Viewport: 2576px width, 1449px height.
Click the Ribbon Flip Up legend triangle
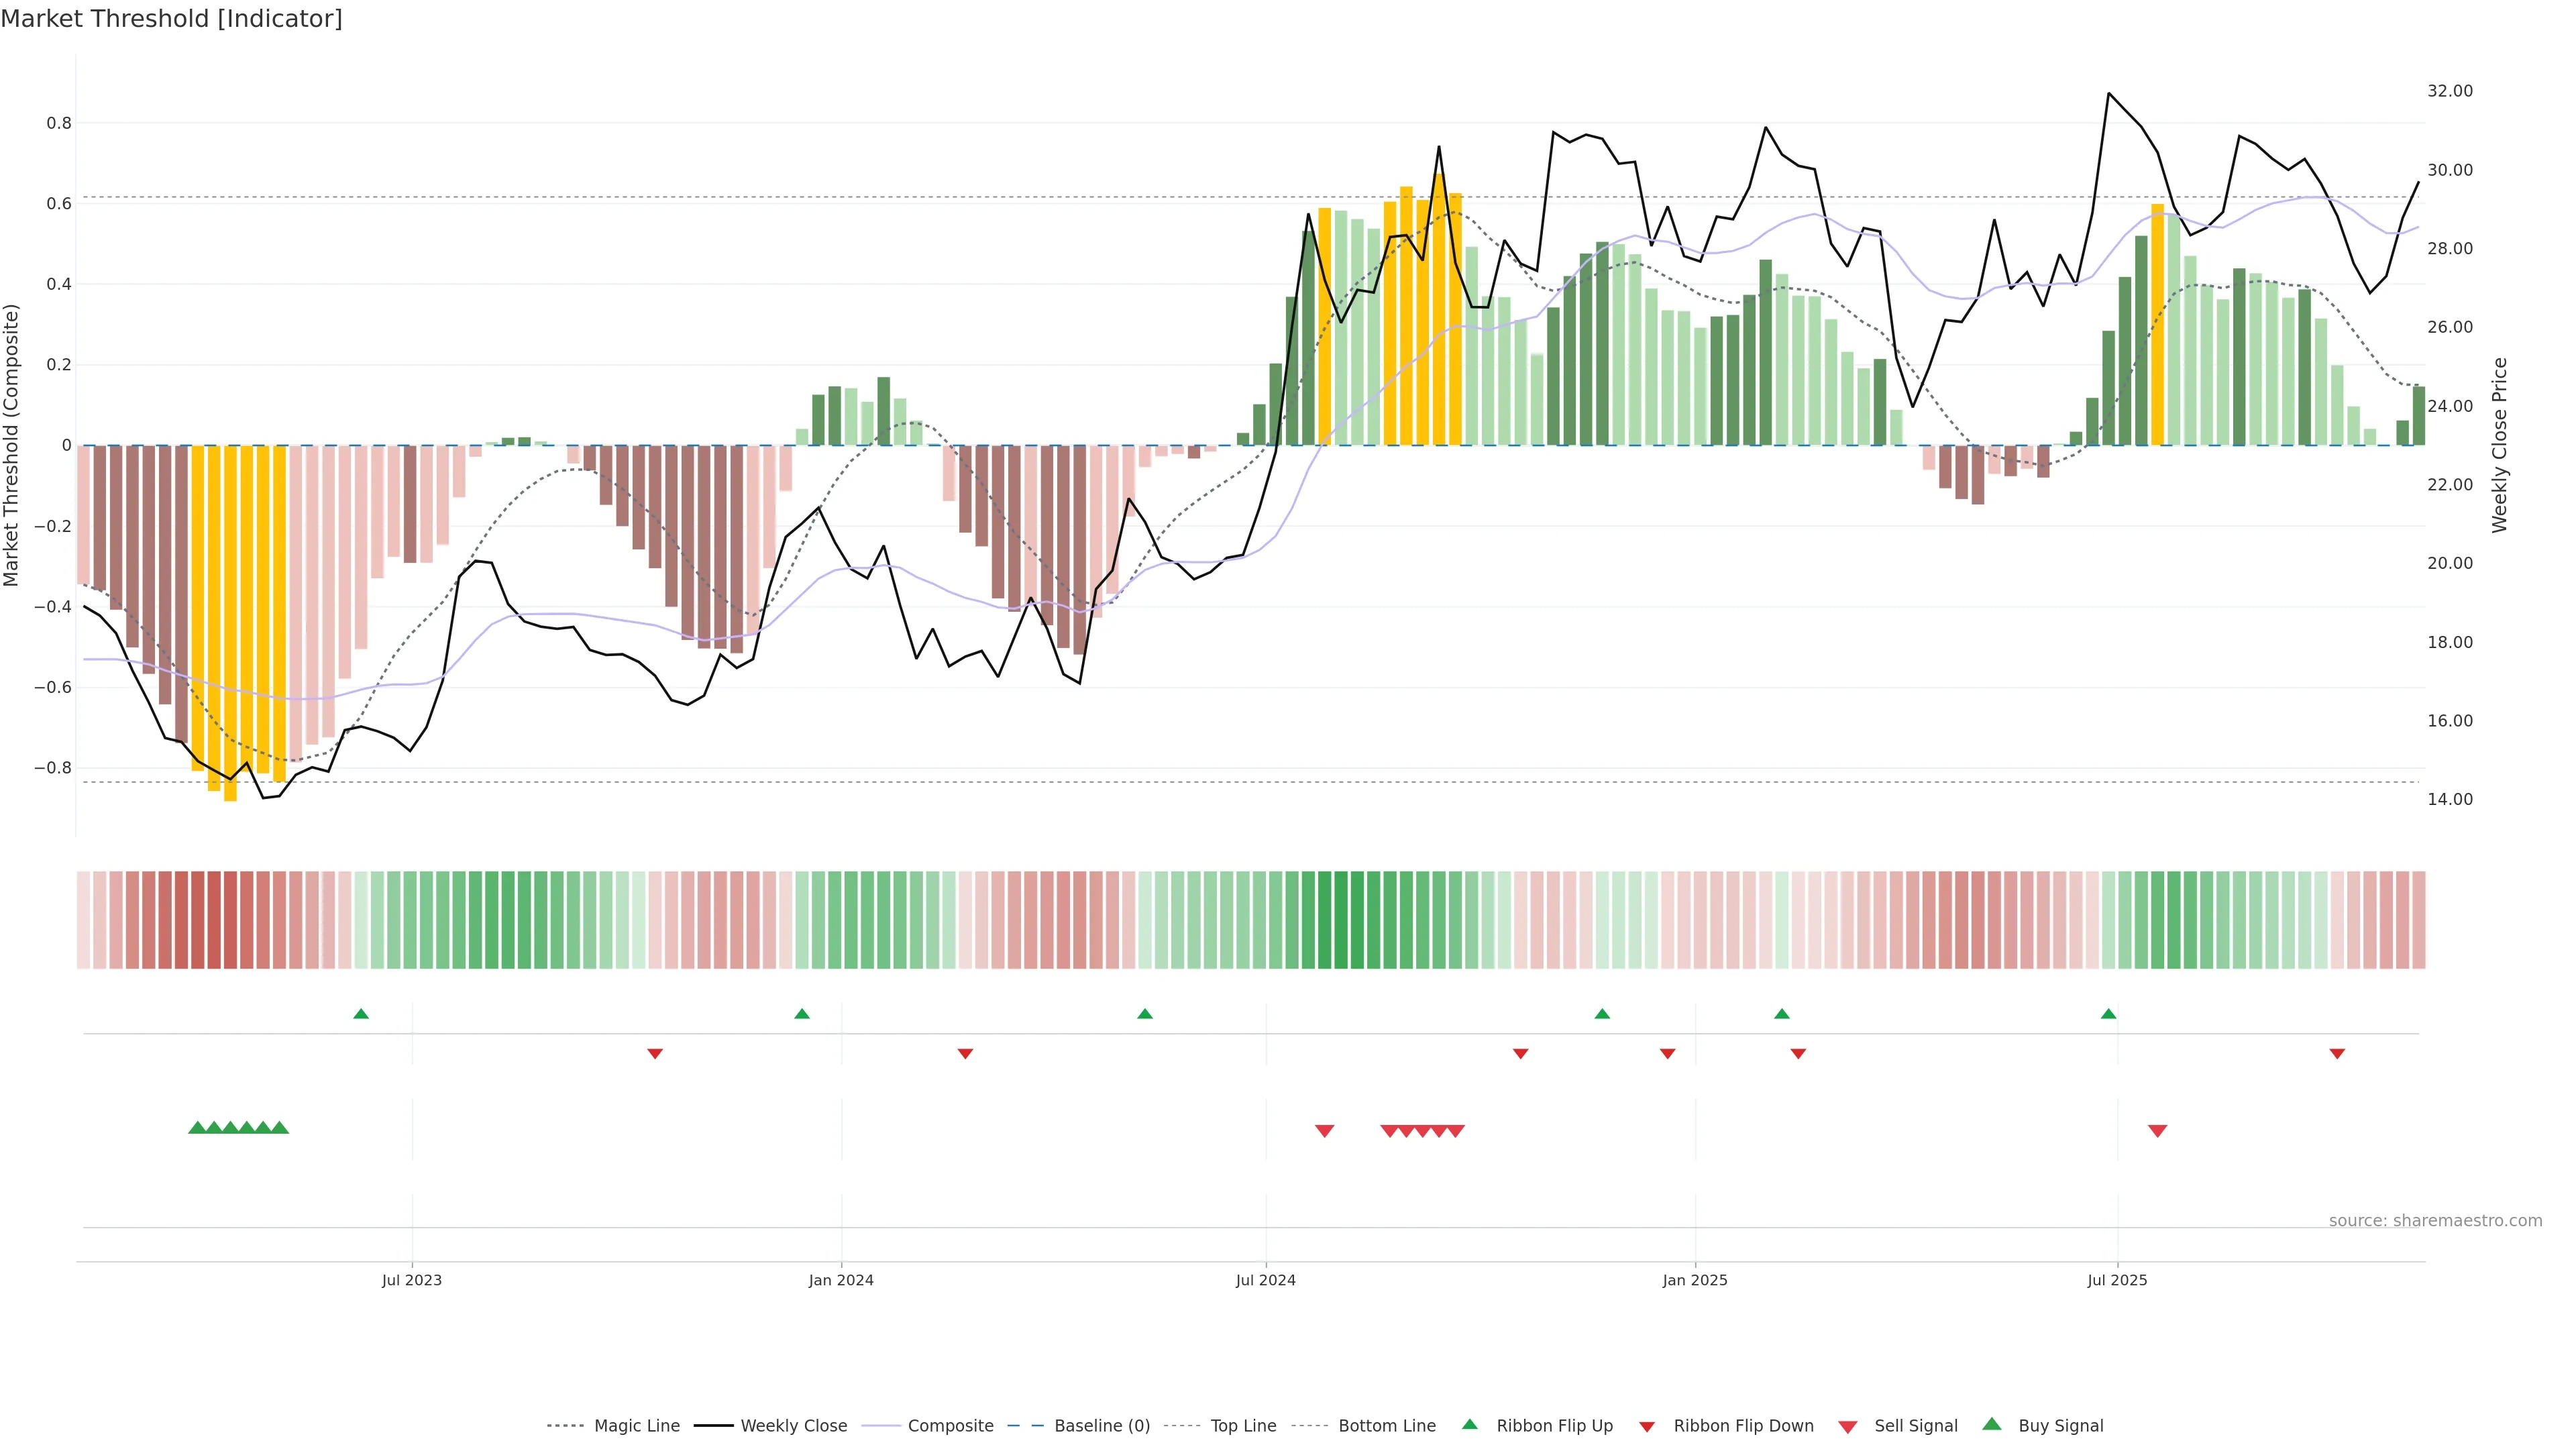point(1469,1424)
